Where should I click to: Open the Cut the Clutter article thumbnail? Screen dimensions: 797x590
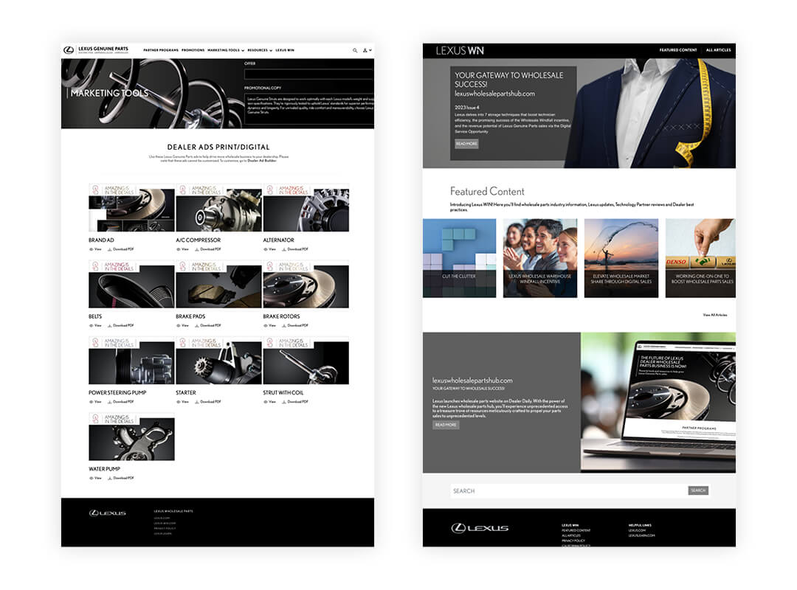[x=459, y=258]
